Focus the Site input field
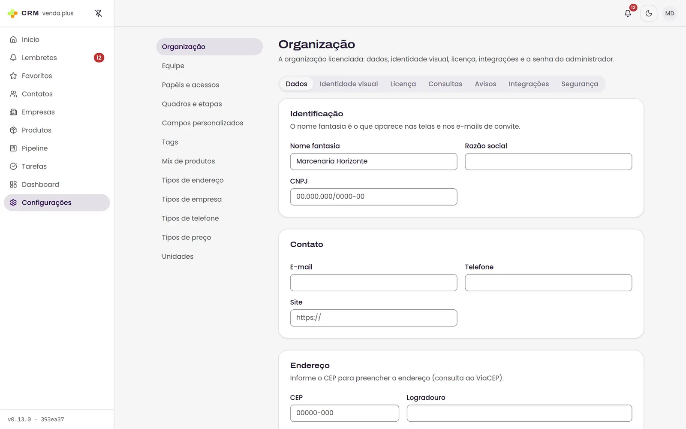The image size is (686, 429). (x=373, y=318)
